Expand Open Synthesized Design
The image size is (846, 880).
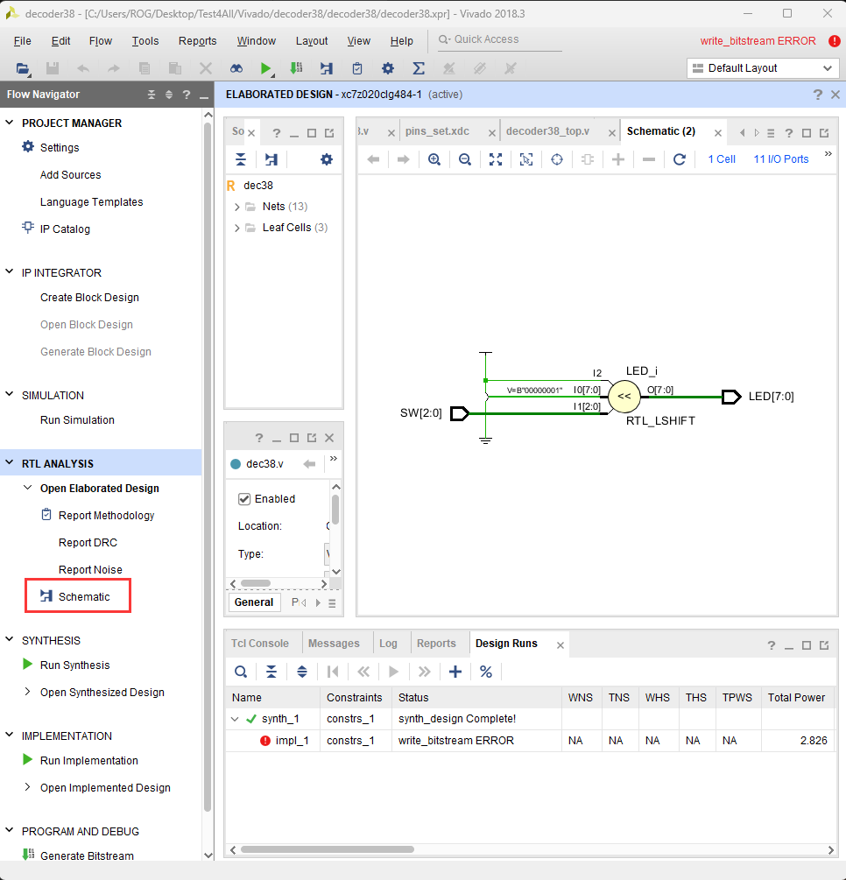click(27, 692)
